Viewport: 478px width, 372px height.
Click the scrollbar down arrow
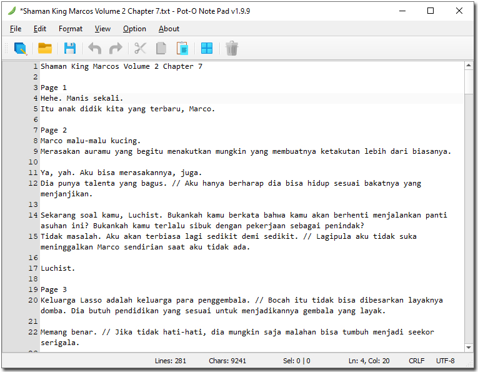[x=469, y=347]
